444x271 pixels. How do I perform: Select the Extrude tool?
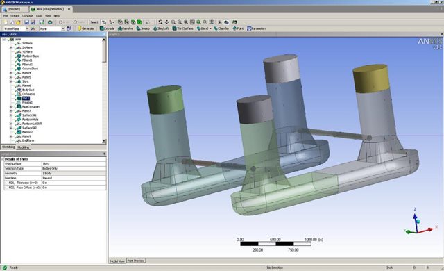(107, 28)
